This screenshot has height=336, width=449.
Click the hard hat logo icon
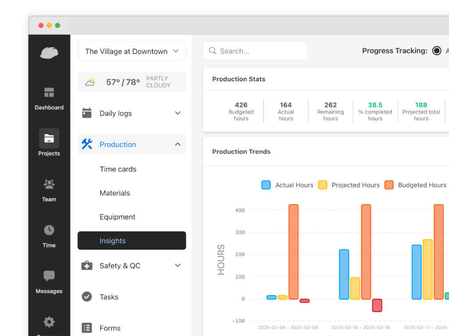(x=49, y=53)
